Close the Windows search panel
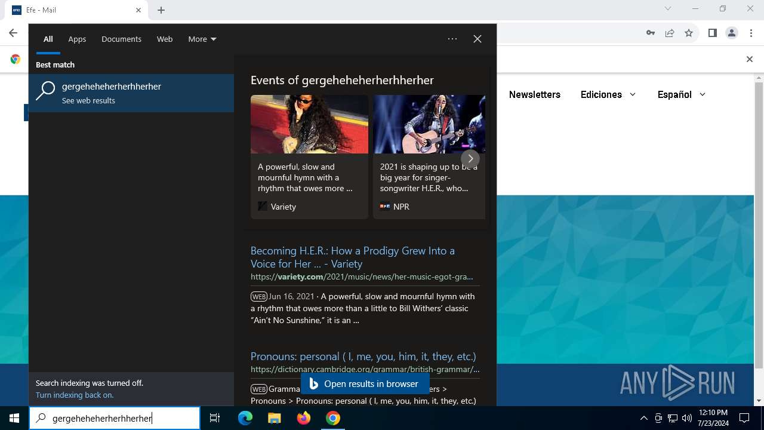 [x=478, y=39]
